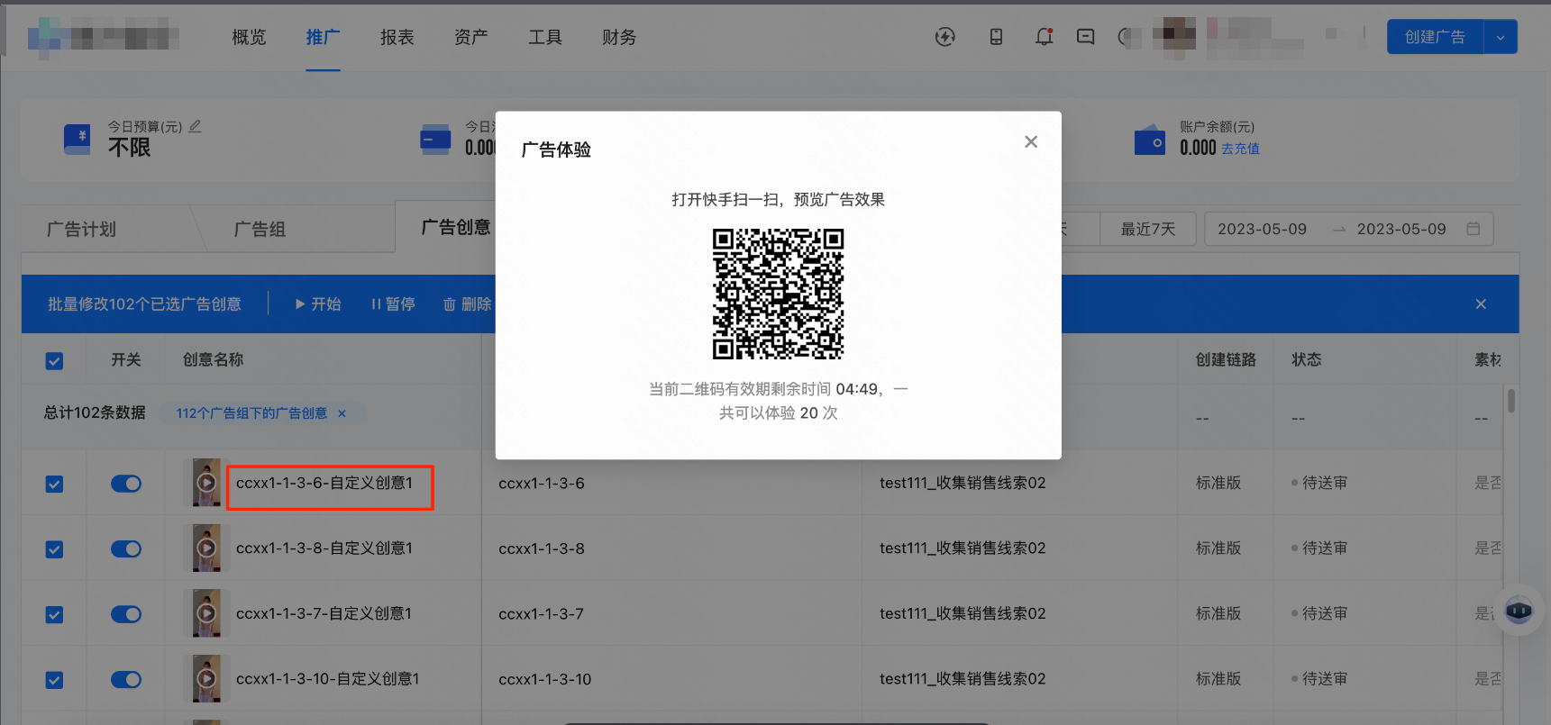Edit today's budget pencil icon
The width and height of the screenshot is (1551, 725).
click(195, 126)
